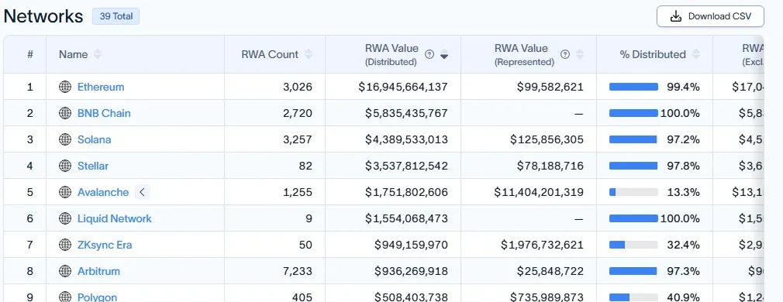783x302 pixels.
Task: Expand the chevron next to Avalanche
Action: [x=143, y=192]
